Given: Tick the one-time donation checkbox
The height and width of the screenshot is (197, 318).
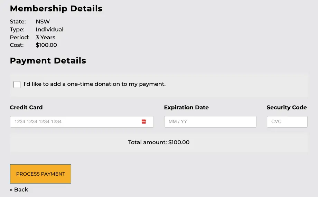Looking at the screenshot, I should coord(17,85).
